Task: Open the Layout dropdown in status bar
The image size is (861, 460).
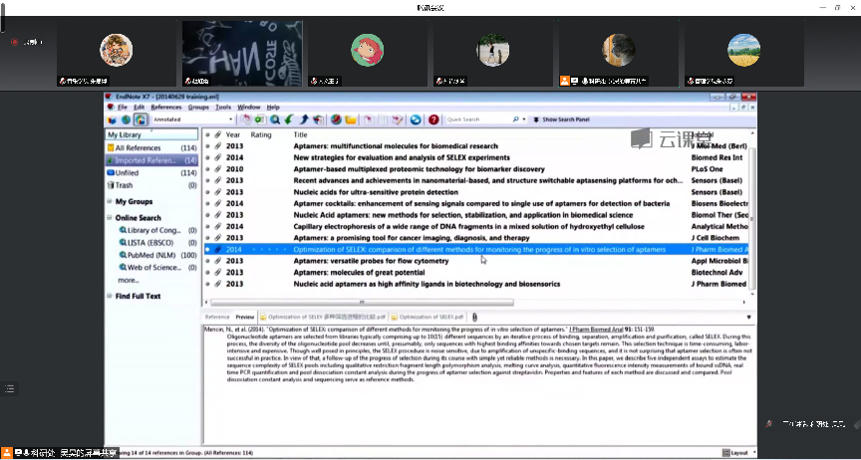Action: tap(739, 453)
